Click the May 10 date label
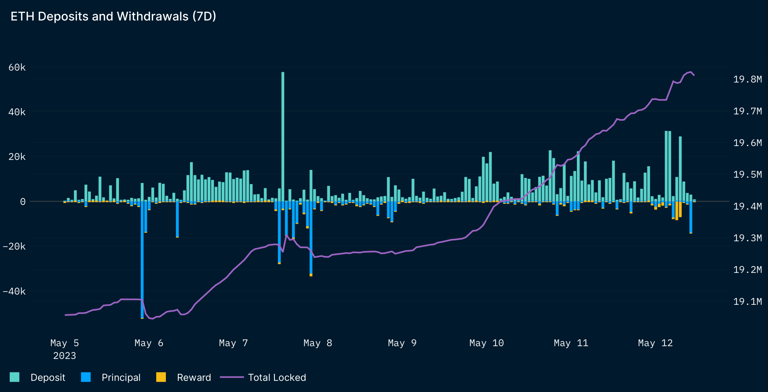The height and width of the screenshot is (392, 768). click(x=486, y=343)
